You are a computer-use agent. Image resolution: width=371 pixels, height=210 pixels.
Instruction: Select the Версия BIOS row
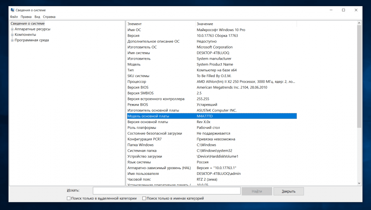[212, 87]
